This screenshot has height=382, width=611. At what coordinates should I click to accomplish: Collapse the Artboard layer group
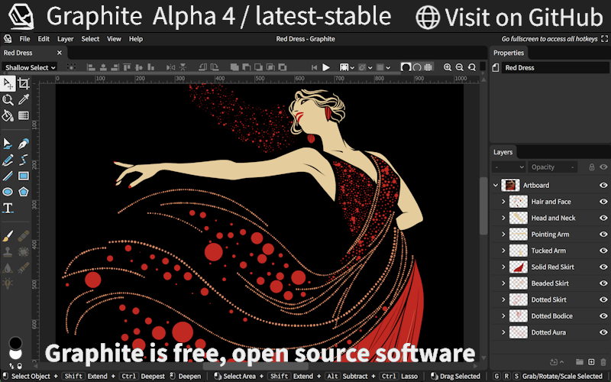pyautogui.click(x=496, y=186)
